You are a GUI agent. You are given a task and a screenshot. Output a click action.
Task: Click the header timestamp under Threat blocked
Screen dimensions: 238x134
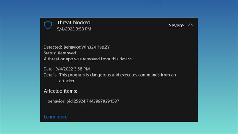(74, 29)
